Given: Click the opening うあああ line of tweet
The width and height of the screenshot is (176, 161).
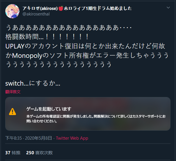Looking at the screenshot, I should pyautogui.click(x=69, y=27).
